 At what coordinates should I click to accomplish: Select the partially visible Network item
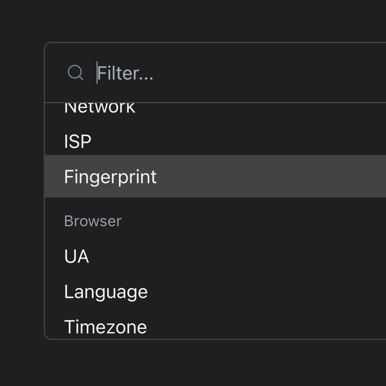(215, 108)
